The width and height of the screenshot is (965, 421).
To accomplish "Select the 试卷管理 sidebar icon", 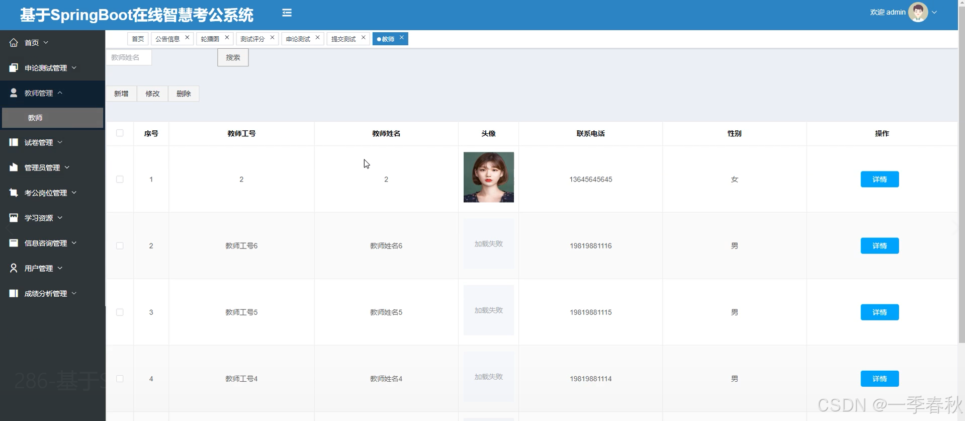I will click(x=14, y=142).
